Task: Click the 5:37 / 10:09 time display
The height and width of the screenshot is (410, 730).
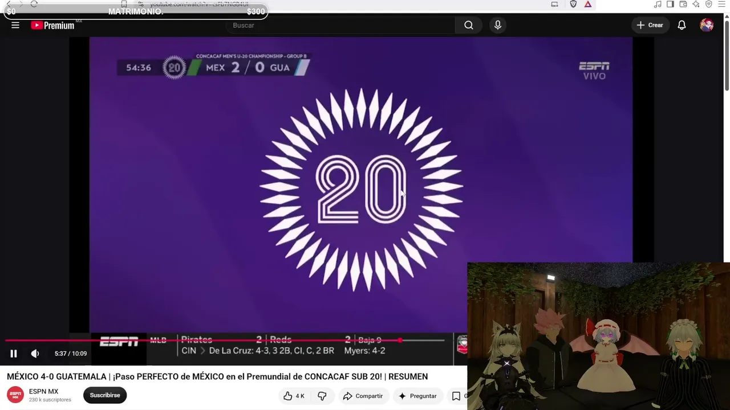Action: 71,354
